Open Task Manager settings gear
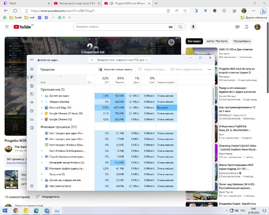 pos(32,186)
